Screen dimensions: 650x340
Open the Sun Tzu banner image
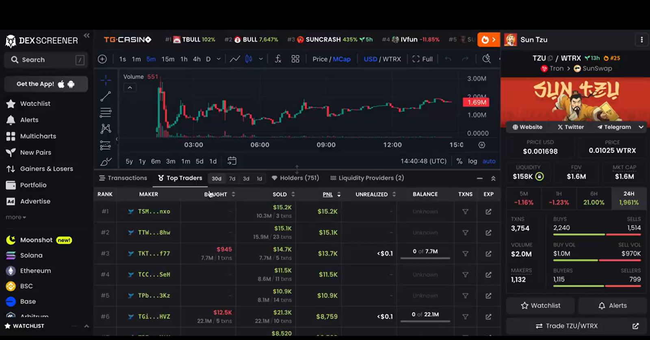(x=575, y=99)
